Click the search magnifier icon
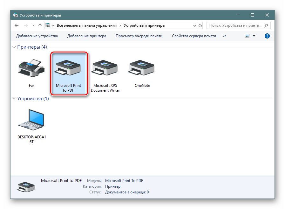 tap(266, 25)
